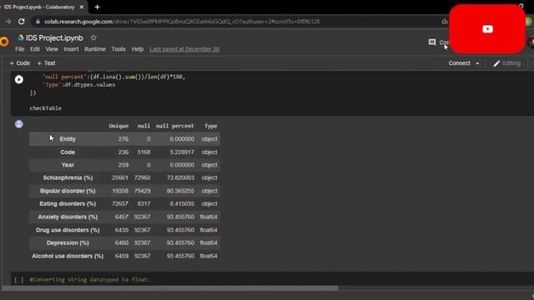534x300 pixels.
Task: Expand the Connect dropdown arrow
Action: (x=477, y=63)
